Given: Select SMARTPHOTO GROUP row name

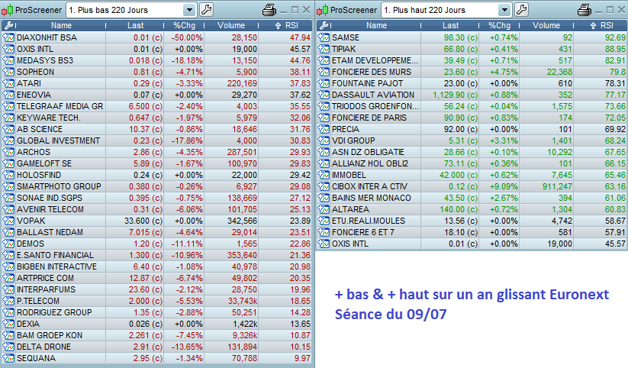Looking at the screenshot, I should tap(59, 186).
